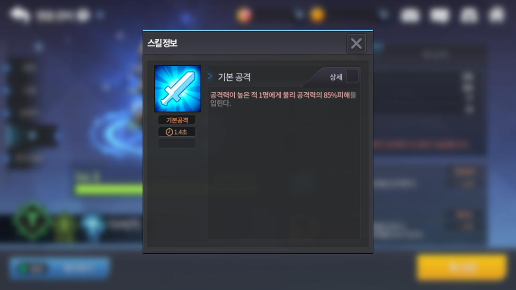Close the 스킬정보 dialog with X
Viewport: 516px width, 290px height.
click(x=356, y=44)
